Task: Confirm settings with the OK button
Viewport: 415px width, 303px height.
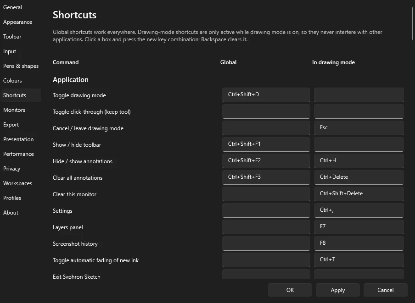Action: [x=290, y=290]
